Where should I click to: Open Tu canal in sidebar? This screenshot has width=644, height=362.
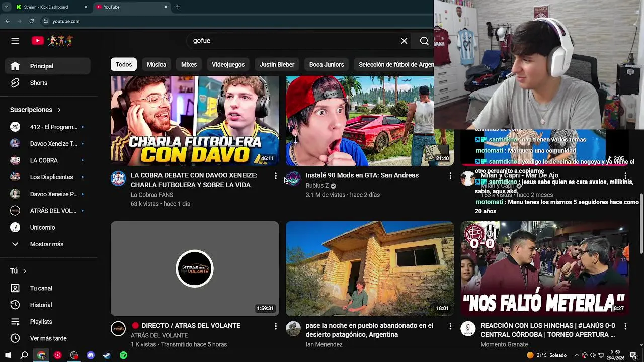48,288
